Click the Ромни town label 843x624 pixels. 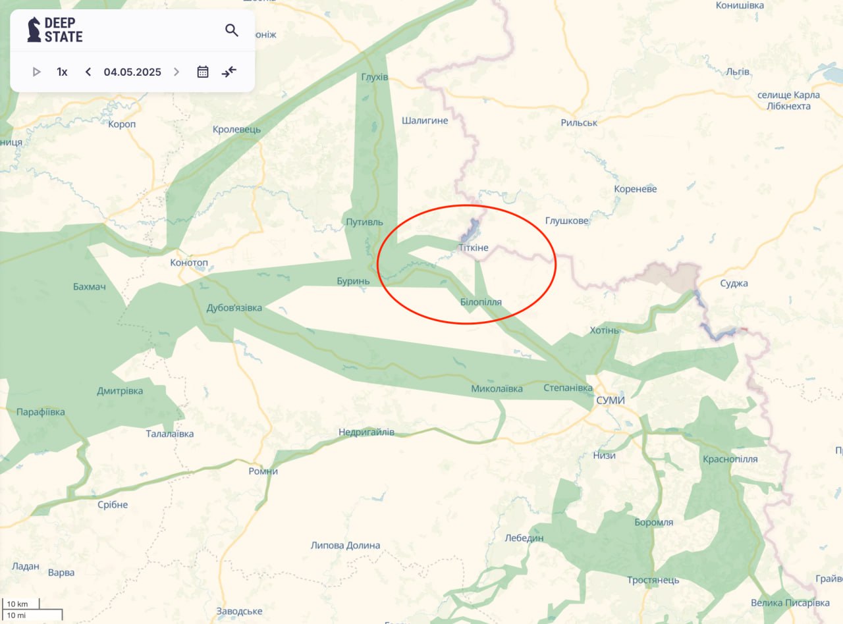(x=263, y=471)
